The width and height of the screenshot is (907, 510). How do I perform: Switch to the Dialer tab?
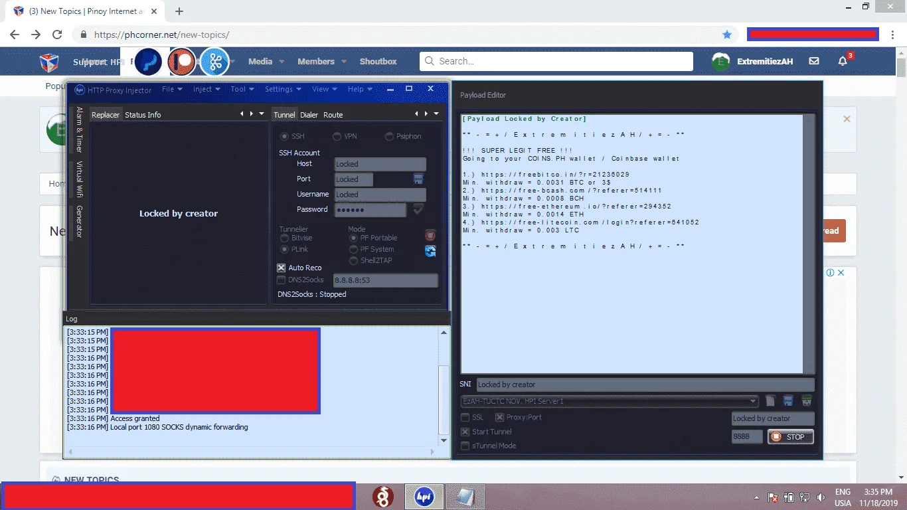(x=309, y=115)
